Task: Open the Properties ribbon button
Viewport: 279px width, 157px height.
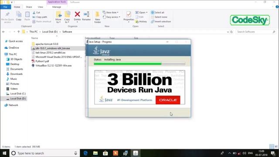Action: point(129,17)
